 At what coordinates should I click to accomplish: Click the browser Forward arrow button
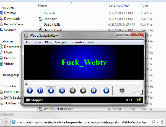(6, 122)
